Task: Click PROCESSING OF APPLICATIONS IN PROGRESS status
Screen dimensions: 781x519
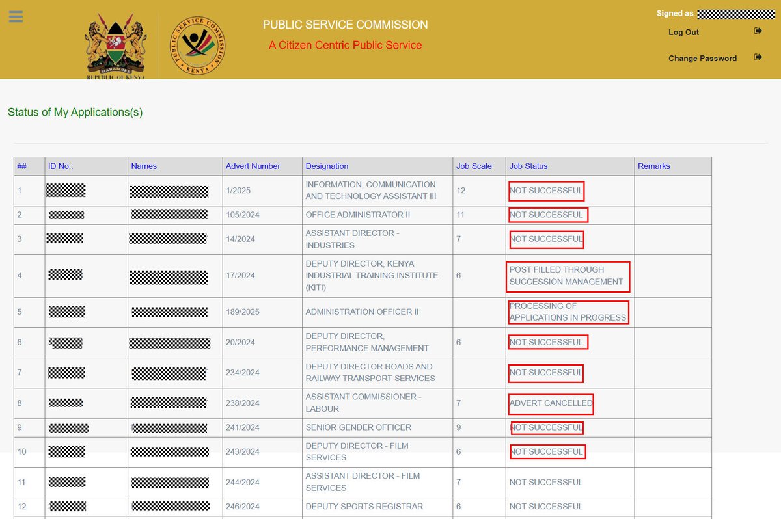Action: pos(568,312)
